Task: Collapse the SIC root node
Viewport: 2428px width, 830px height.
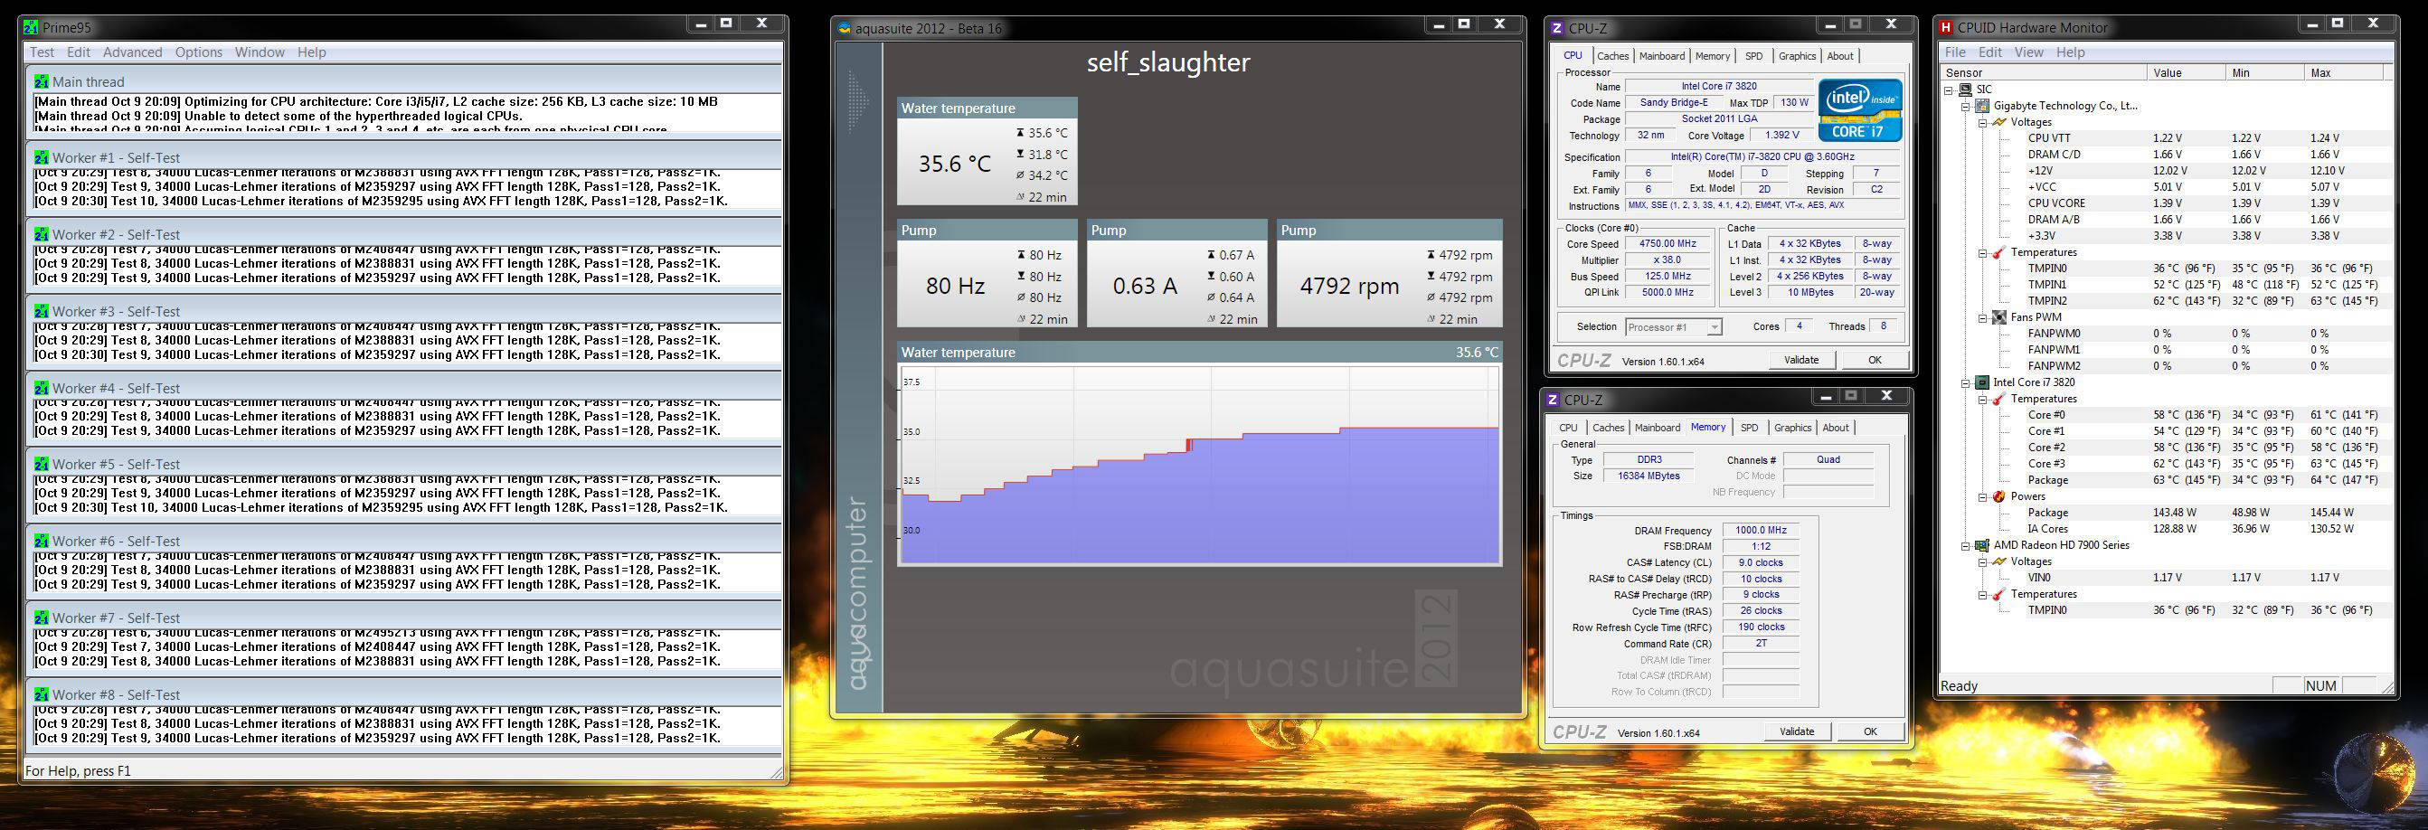Action: tap(1950, 90)
